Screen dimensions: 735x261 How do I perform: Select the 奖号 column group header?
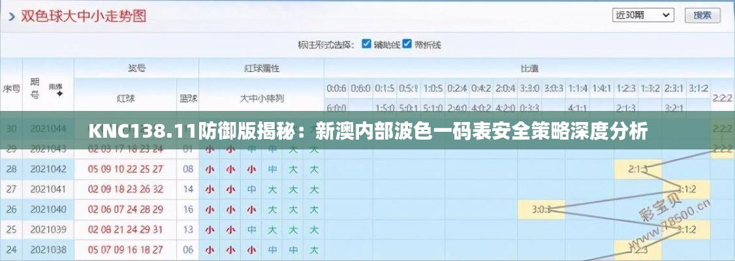tap(136, 68)
